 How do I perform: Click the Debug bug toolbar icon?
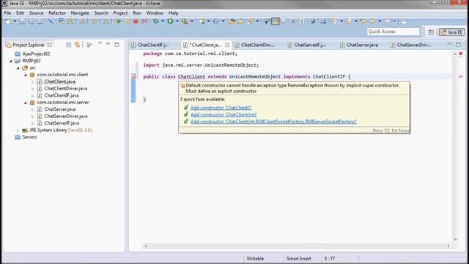click(x=155, y=21)
